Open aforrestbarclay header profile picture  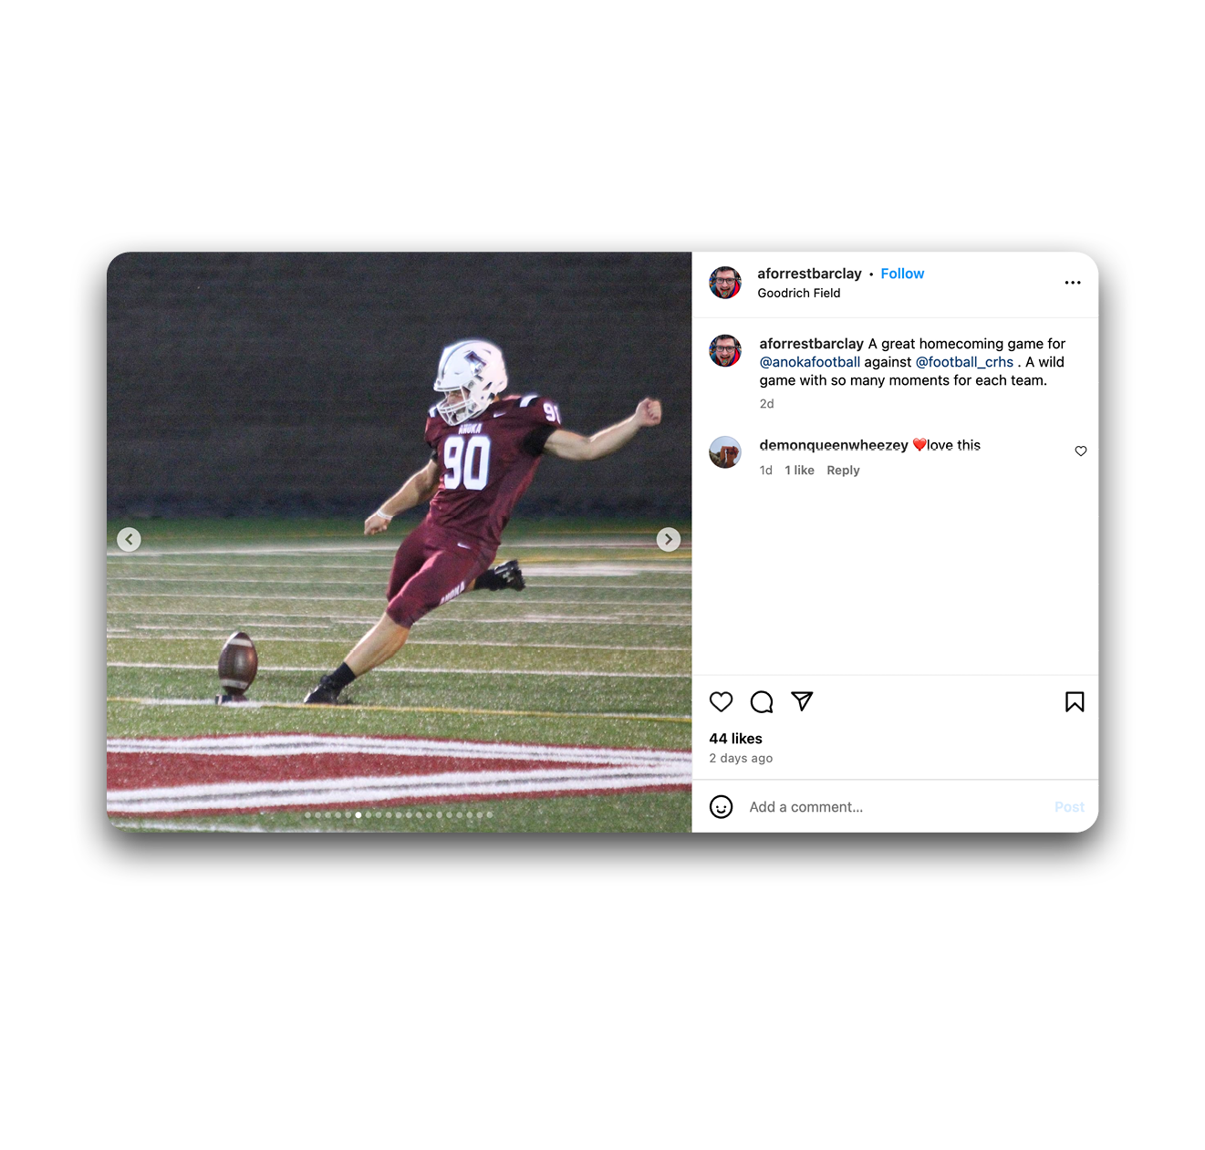click(x=725, y=283)
